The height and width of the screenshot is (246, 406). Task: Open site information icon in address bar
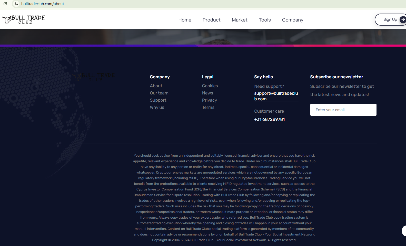pos(16,4)
